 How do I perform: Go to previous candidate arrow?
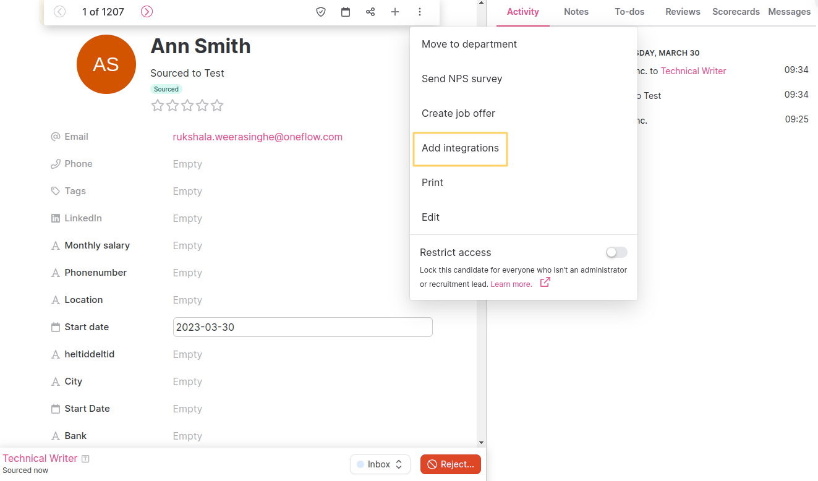pyautogui.click(x=59, y=12)
